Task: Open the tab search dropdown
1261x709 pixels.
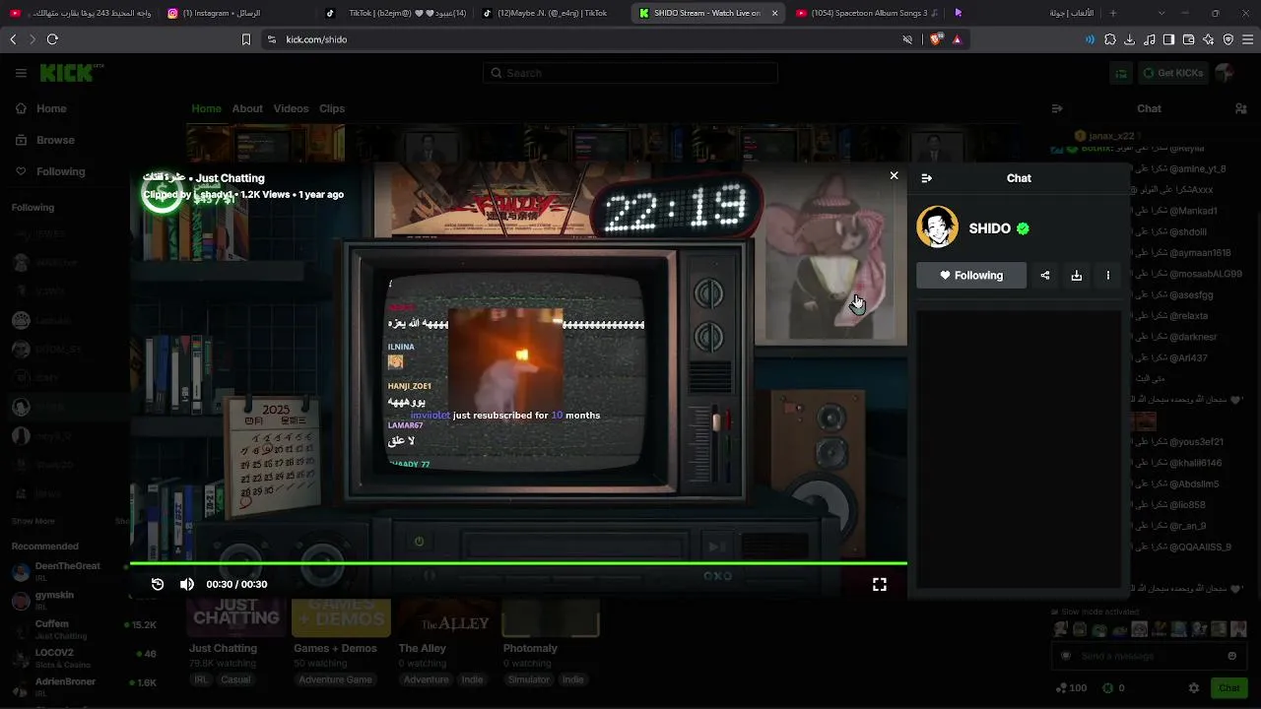Action: coord(1161,13)
